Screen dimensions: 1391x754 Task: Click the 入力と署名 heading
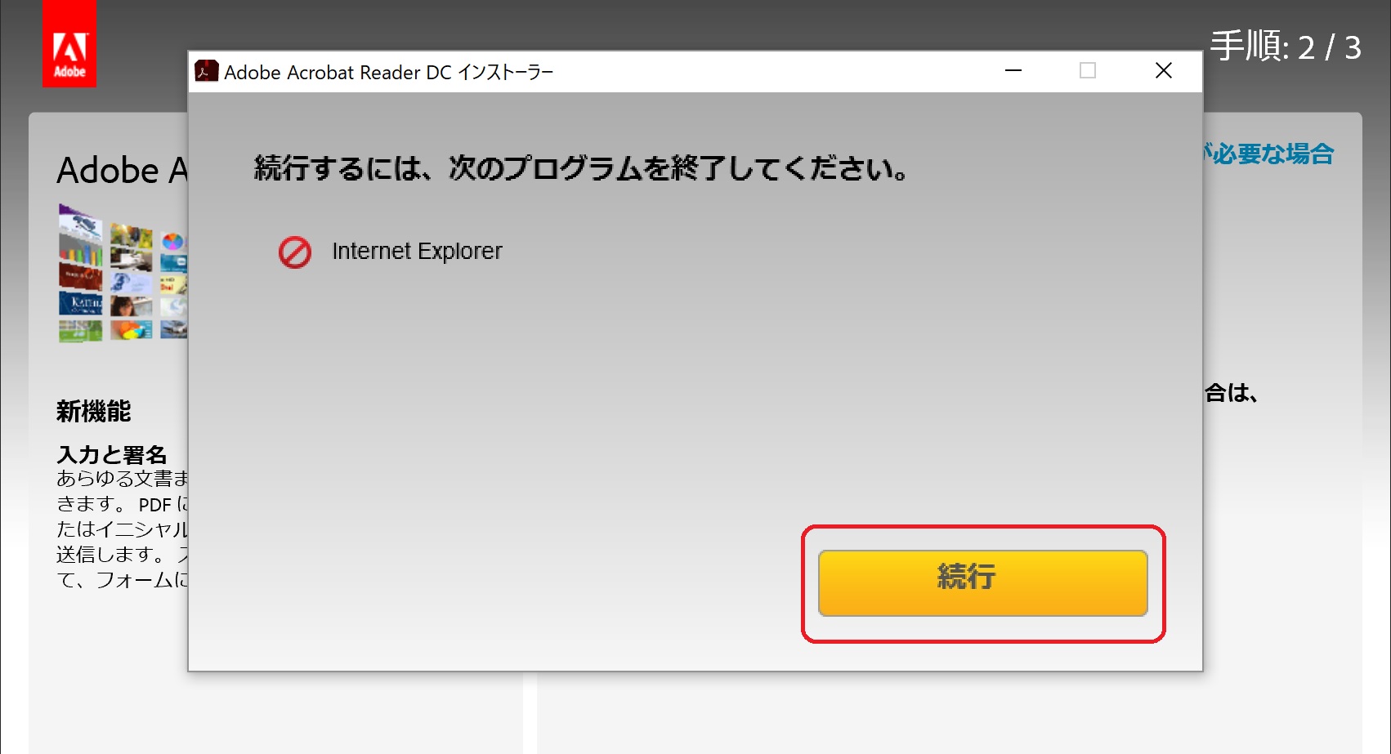click(112, 454)
